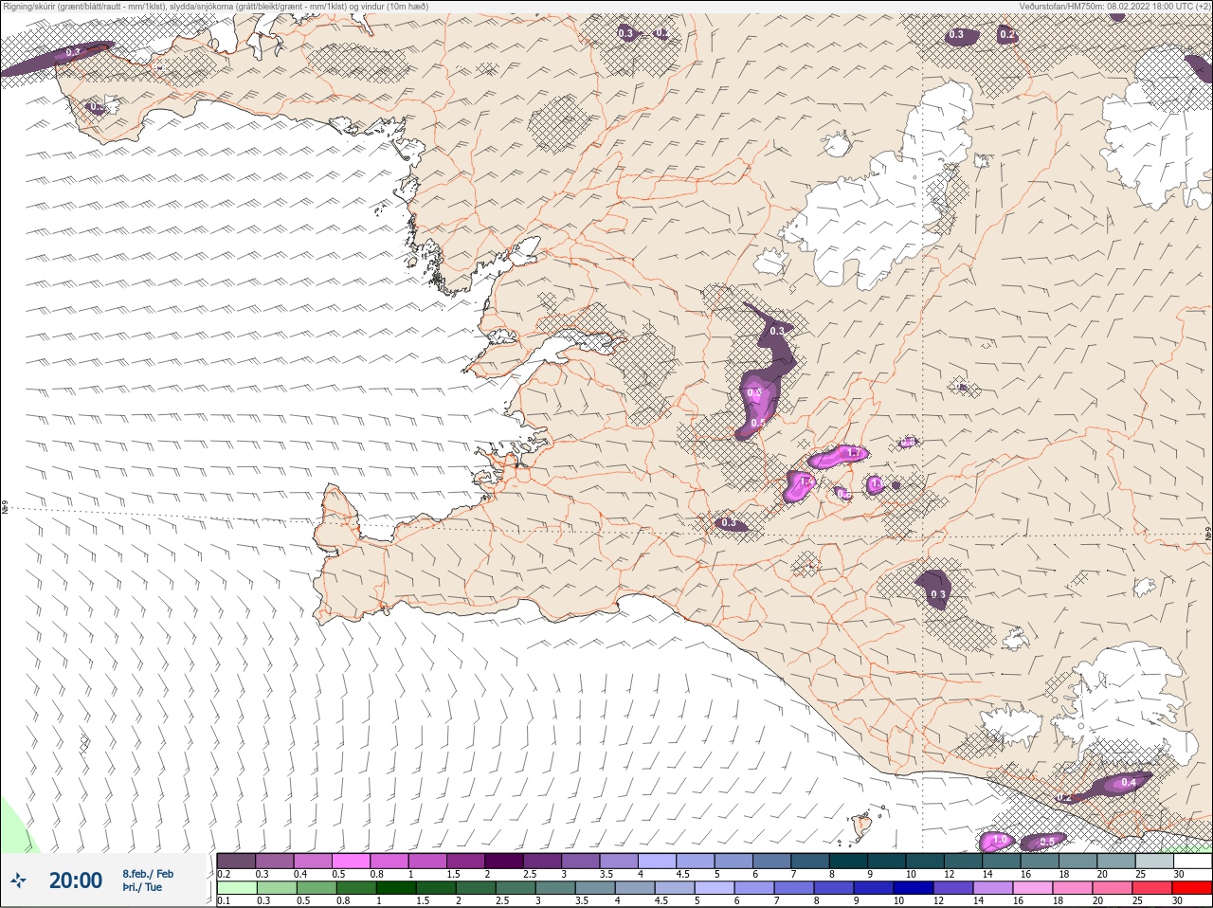
Task: Click the 20:00 forecast time label
Action: coord(76,881)
